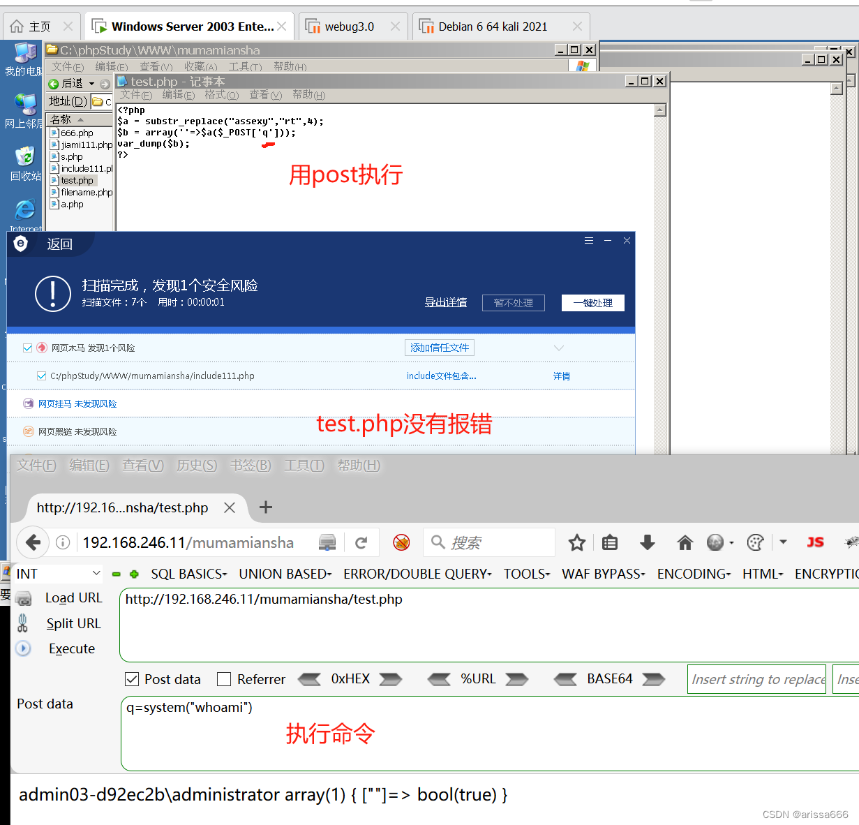Uncheck the 网页木马 risk category checkbox
This screenshot has width=859, height=825.
(x=28, y=348)
